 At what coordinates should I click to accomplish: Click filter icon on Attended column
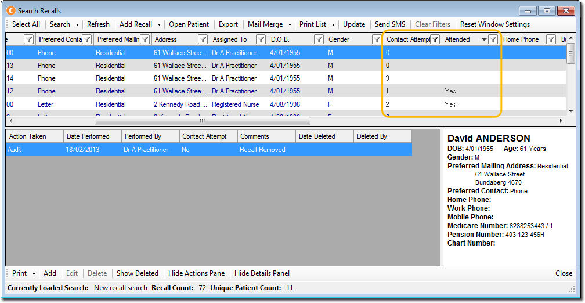493,39
